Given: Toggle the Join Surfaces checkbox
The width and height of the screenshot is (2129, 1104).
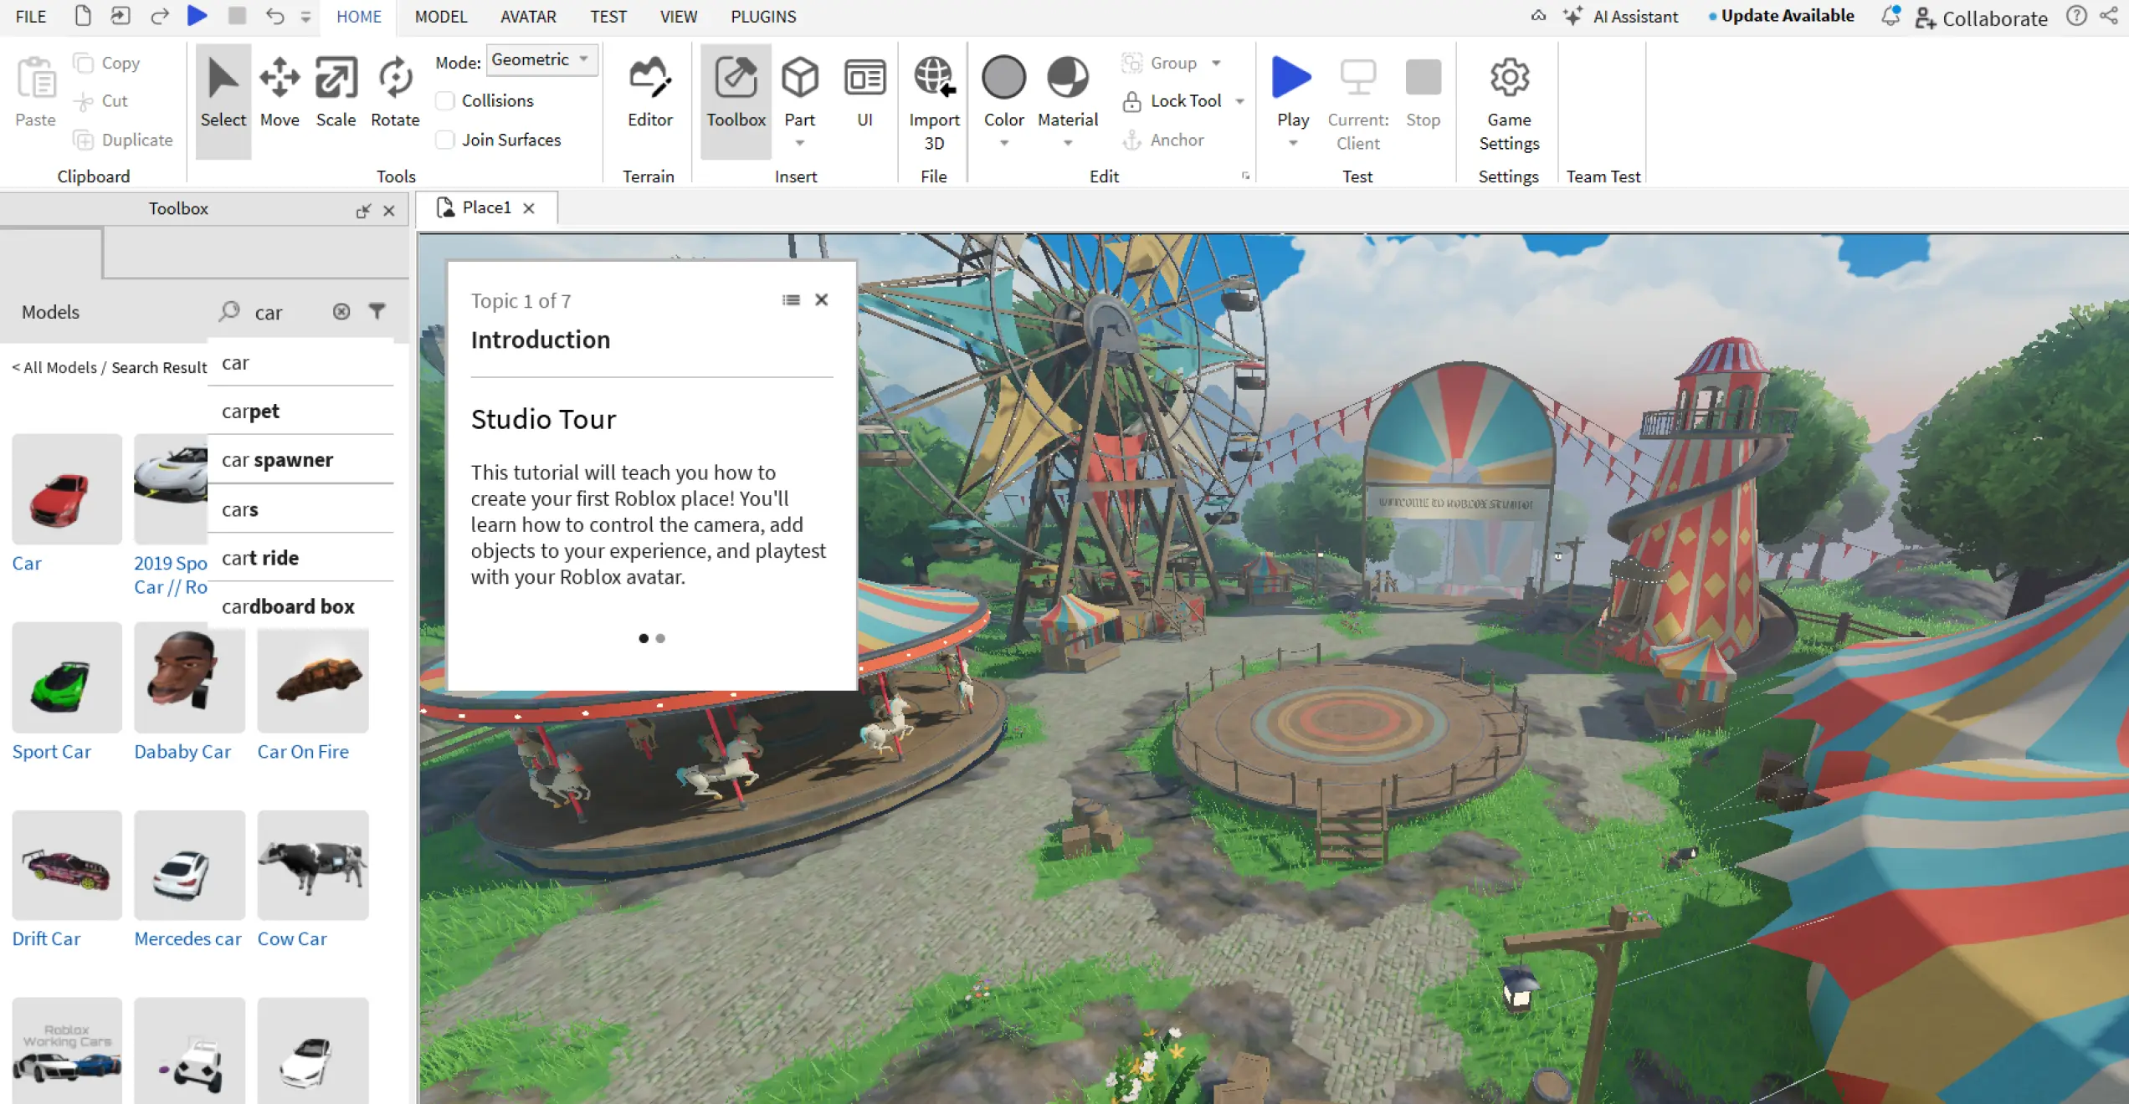Looking at the screenshot, I should pos(446,140).
